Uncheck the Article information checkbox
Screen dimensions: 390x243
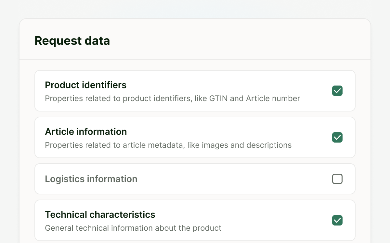337,137
